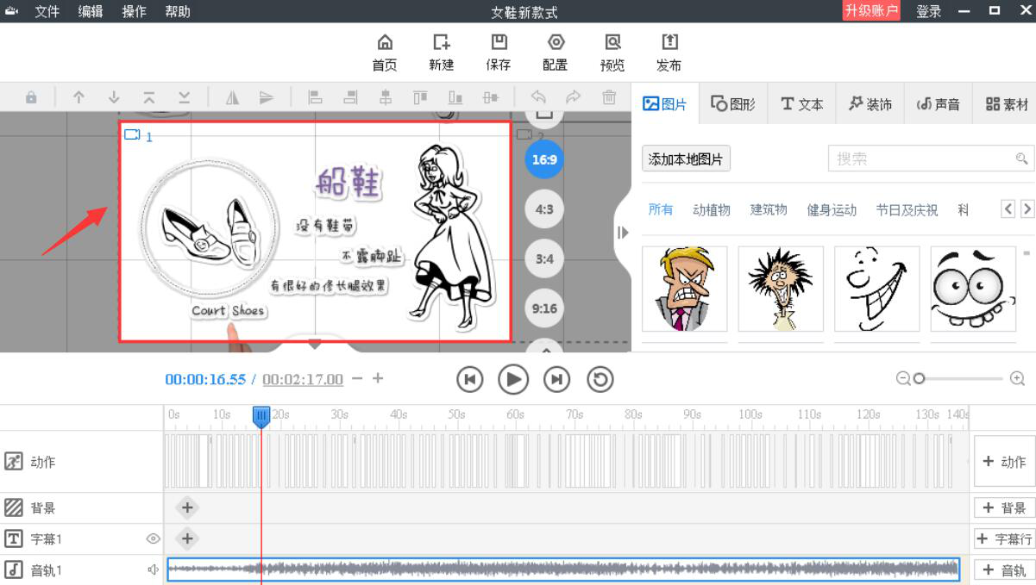Toggle 字幕1 track visibility eye

[x=154, y=539]
